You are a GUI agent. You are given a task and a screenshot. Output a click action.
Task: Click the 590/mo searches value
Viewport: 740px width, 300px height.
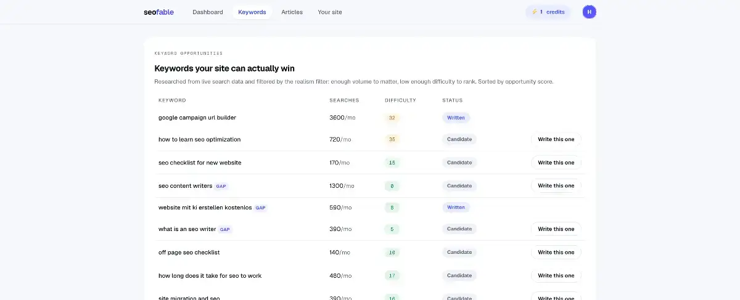coord(340,208)
